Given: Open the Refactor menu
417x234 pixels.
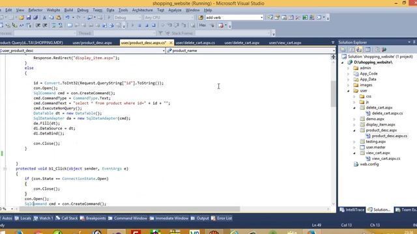Looking at the screenshot, I should (35, 10).
